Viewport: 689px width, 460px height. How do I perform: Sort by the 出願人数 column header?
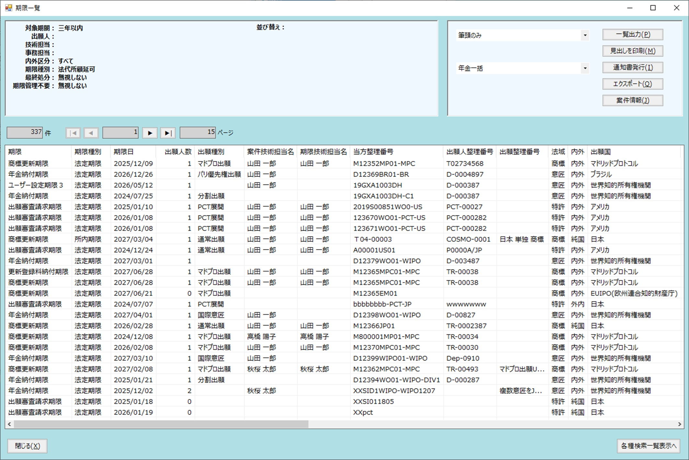coord(175,152)
